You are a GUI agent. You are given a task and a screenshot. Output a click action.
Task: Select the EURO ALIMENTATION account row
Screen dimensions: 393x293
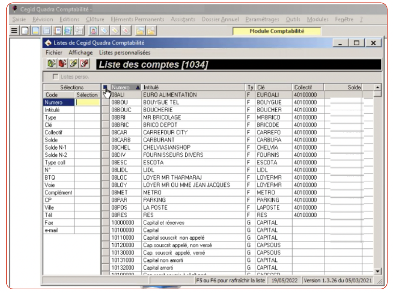coord(242,95)
